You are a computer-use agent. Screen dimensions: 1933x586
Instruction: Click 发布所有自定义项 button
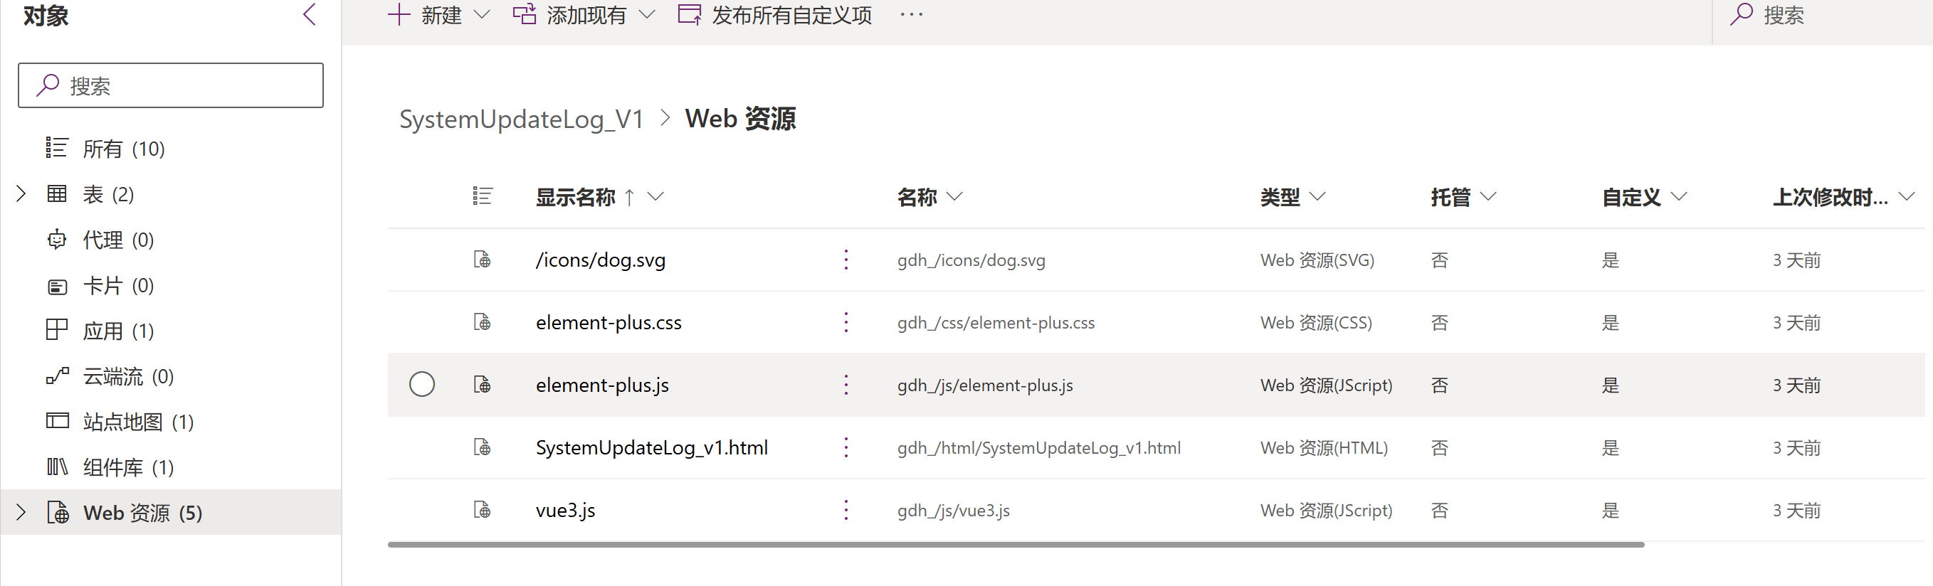(x=774, y=14)
